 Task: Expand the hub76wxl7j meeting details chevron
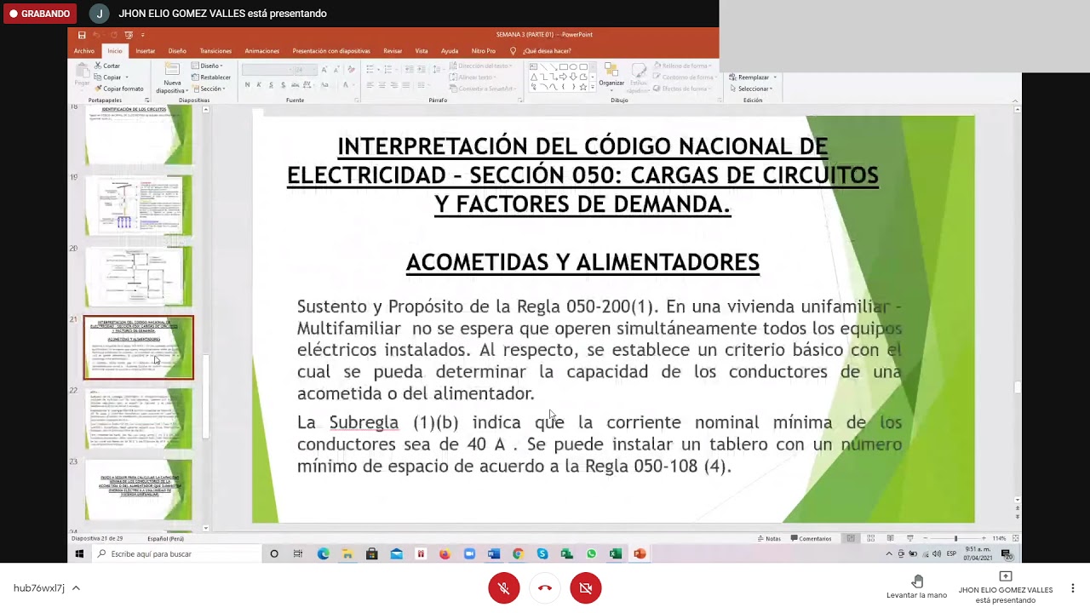pyautogui.click(x=76, y=588)
